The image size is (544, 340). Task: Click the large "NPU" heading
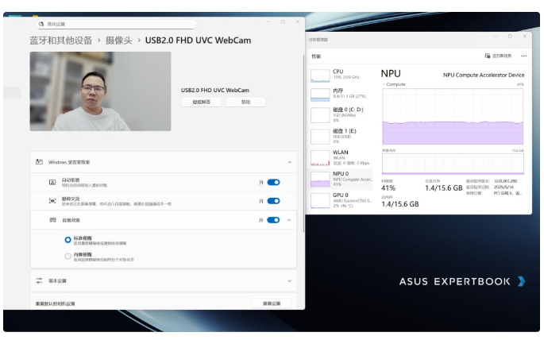[391, 74]
